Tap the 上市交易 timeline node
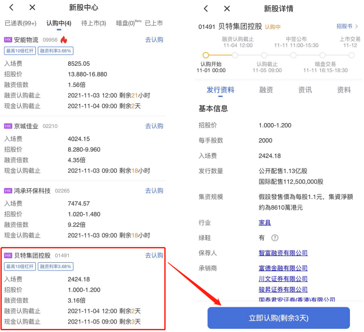The width and height of the screenshot is (364, 332). [x=351, y=55]
